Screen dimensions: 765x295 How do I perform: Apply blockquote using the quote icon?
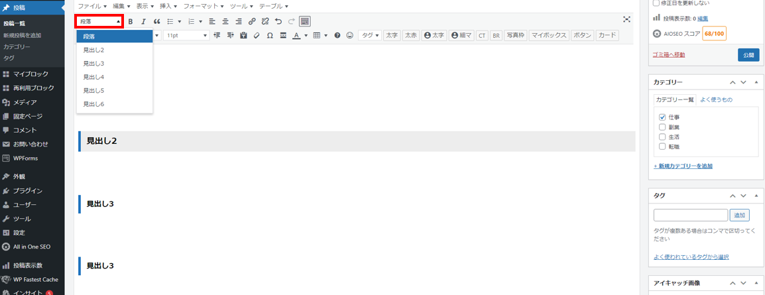pyautogui.click(x=157, y=21)
